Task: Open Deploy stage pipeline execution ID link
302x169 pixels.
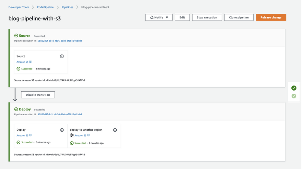Action: 60,114
